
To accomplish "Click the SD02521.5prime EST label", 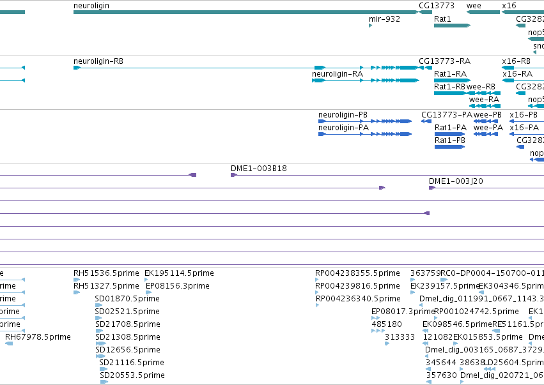I will (127, 312).
